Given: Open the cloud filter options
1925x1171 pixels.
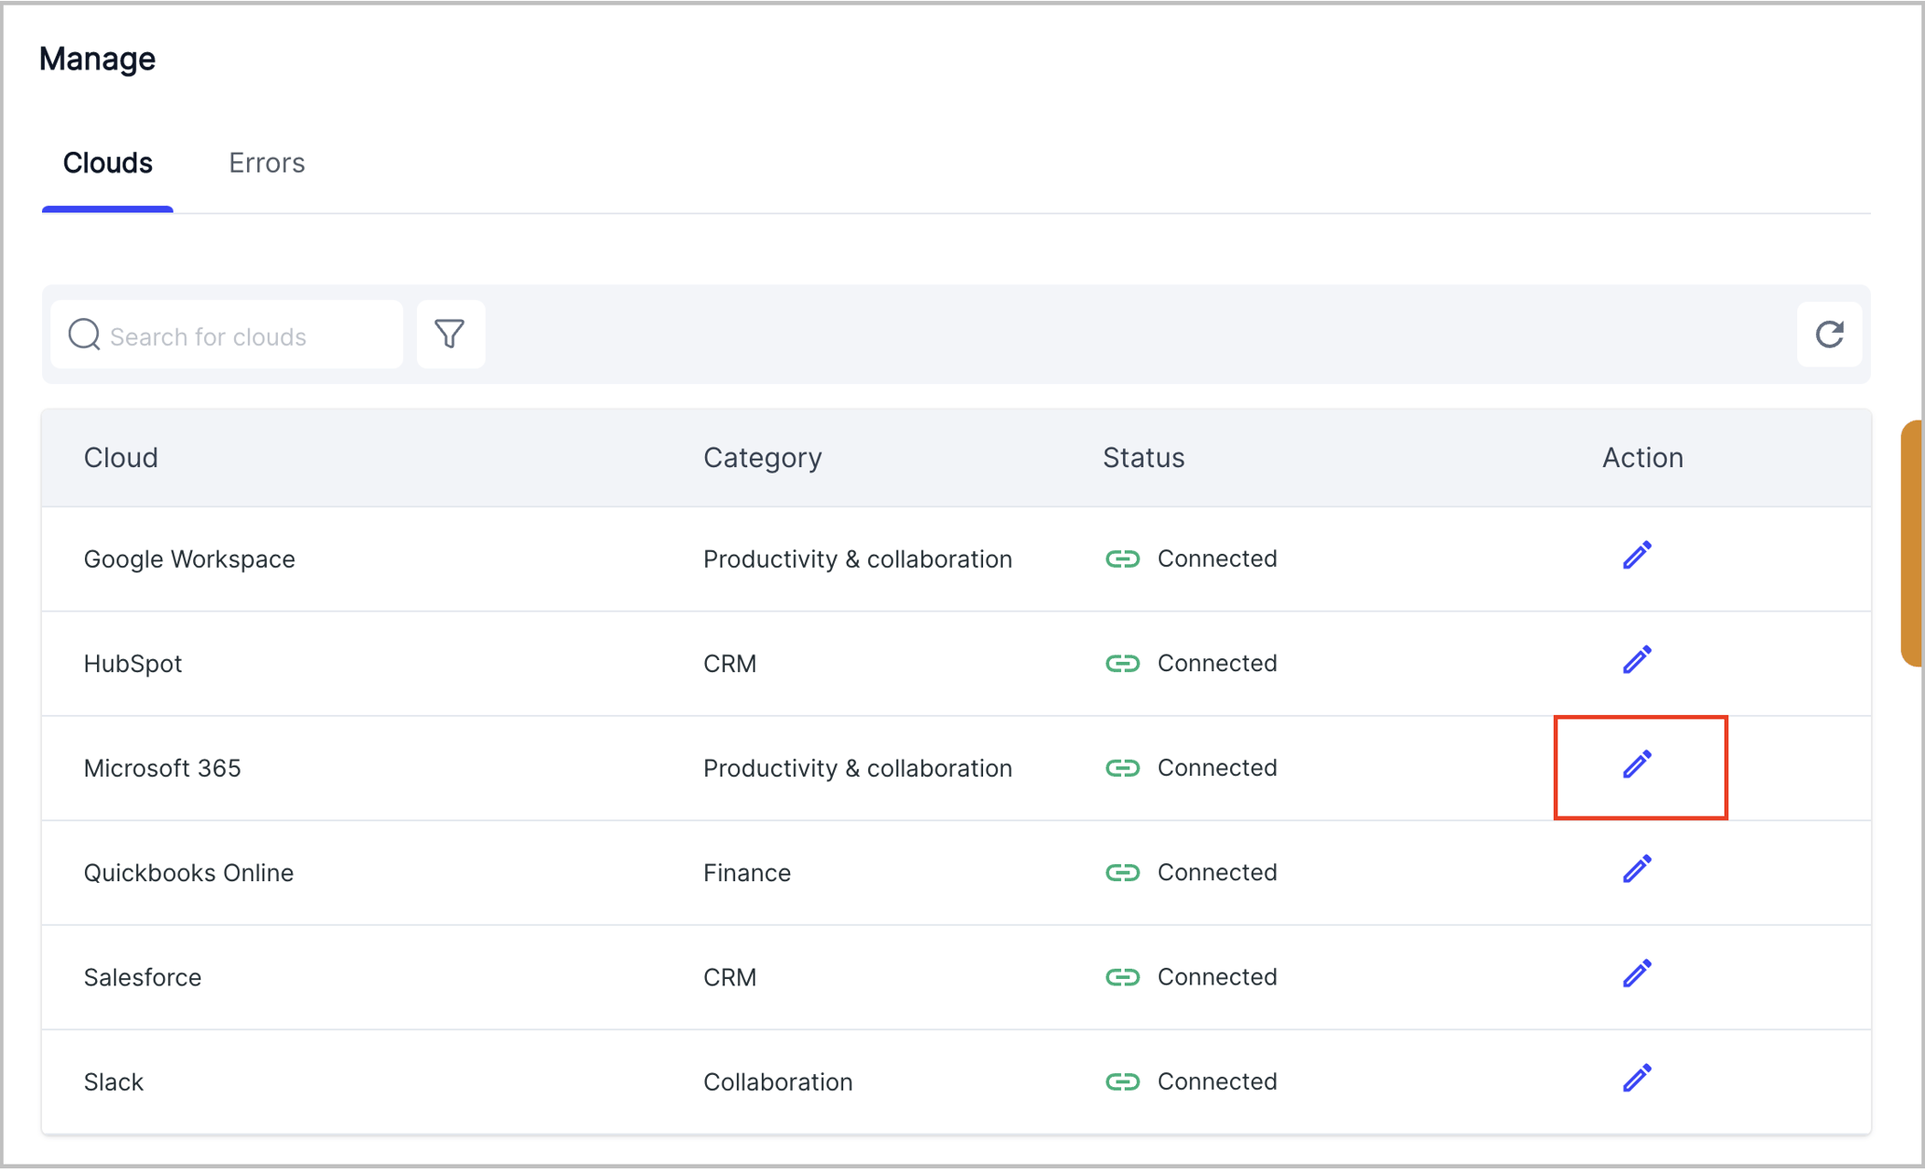Looking at the screenshot, I should (450, 334).
